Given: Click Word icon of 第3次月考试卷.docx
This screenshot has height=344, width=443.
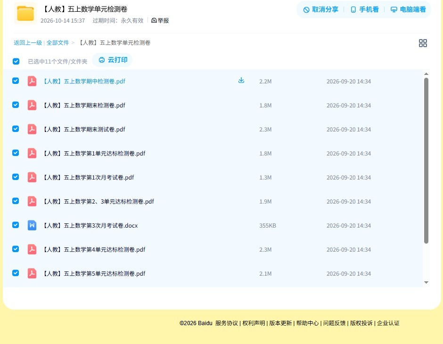Looking at the screenshot, I should click(32, 225).
